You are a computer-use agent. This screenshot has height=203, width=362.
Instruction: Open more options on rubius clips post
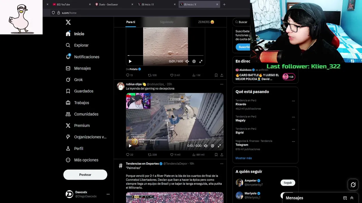pyautogui.click(x=222, y=84)
